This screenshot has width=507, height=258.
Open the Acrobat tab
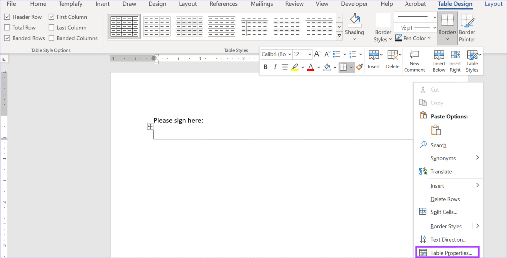point(415,4)
